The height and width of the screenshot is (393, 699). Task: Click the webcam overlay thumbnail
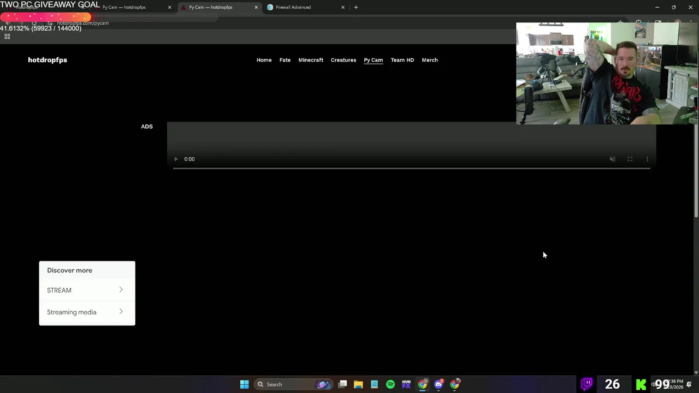606,73
